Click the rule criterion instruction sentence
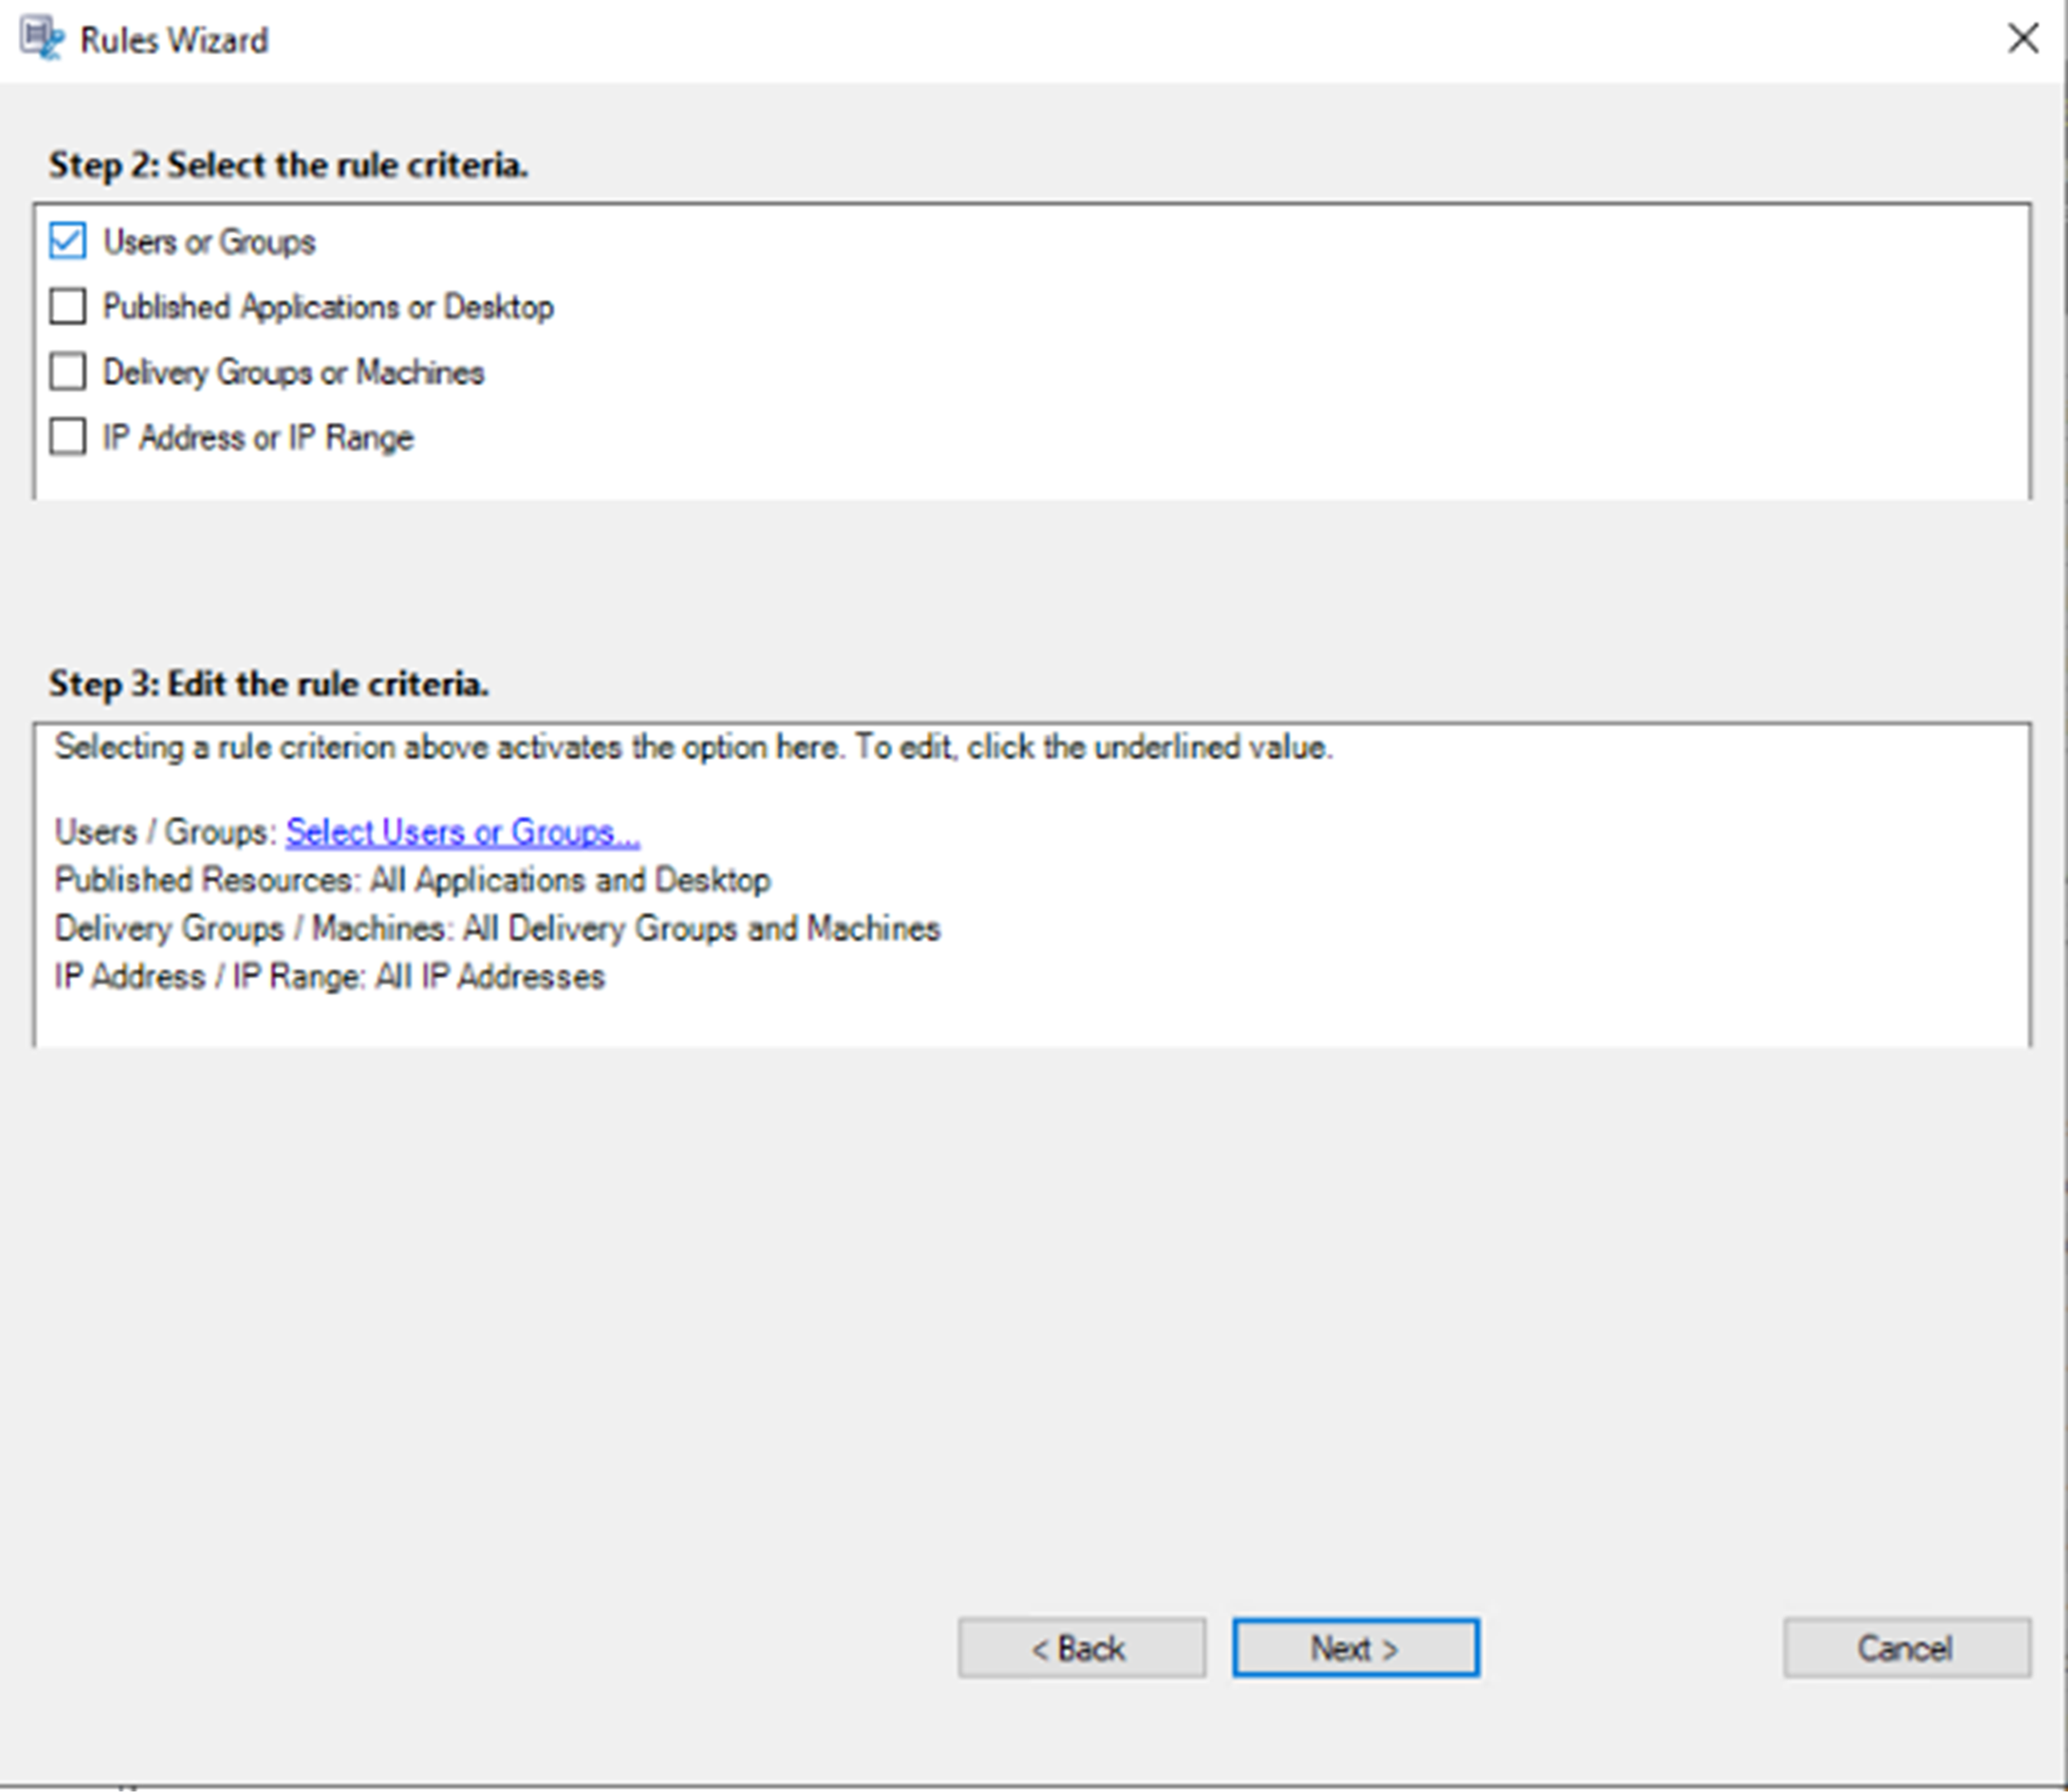The width and height of the screenshot is (2068, 1792). pyautogui.click(x=692, y=748)
